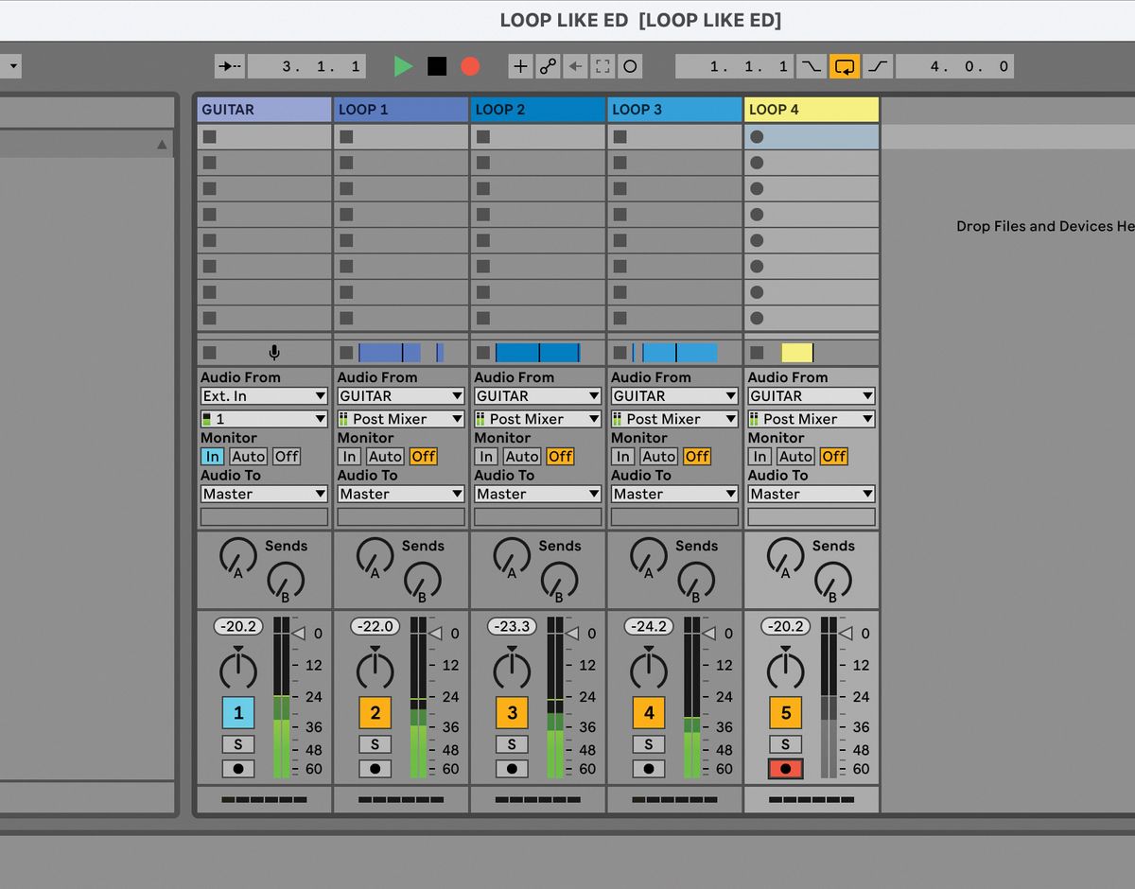The height and width of the screenshot is (889, 1135).
Task: Disarm the red LOOP 4 arm button
Action: 786,769
